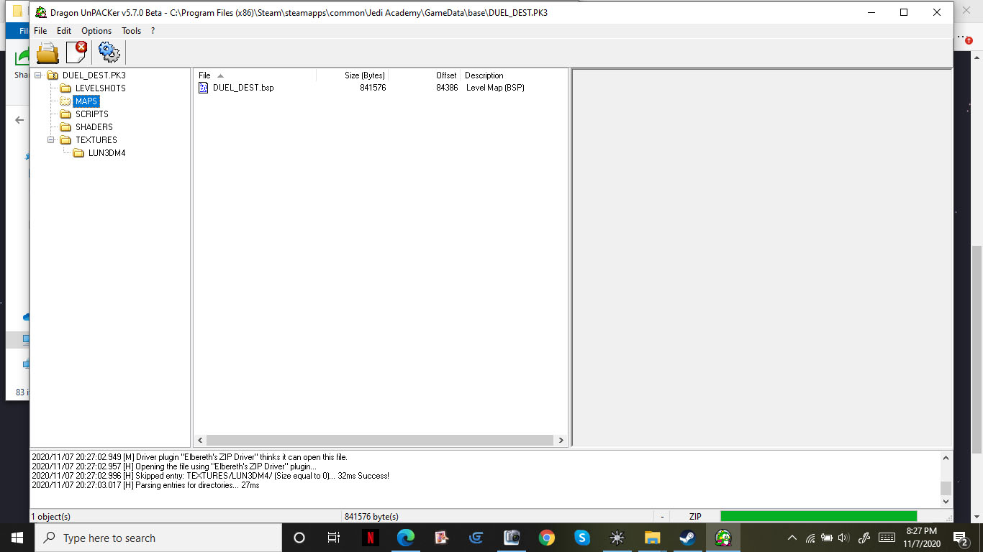Click the Dragon UnPACKer taskbar icon
983x552 pixels.
tap(723, 538)
